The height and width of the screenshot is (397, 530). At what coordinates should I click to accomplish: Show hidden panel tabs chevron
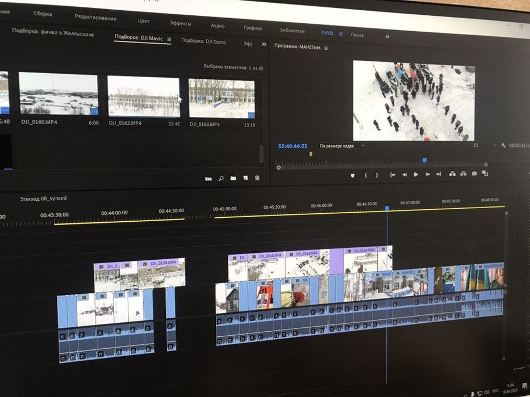tap(264, 44)
